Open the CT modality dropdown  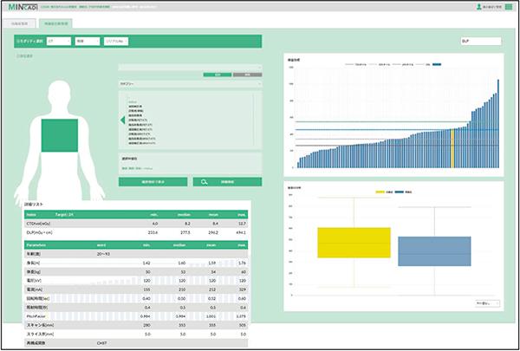pyautogui.click(x=59, y=41)
